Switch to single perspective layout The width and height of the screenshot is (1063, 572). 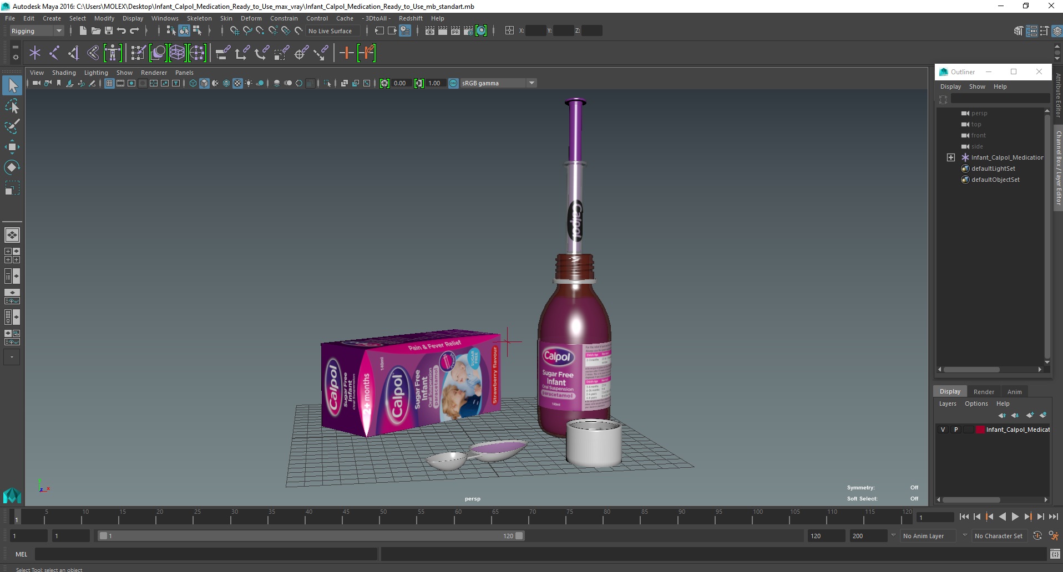pyautogui.click(x=12, y=235)
